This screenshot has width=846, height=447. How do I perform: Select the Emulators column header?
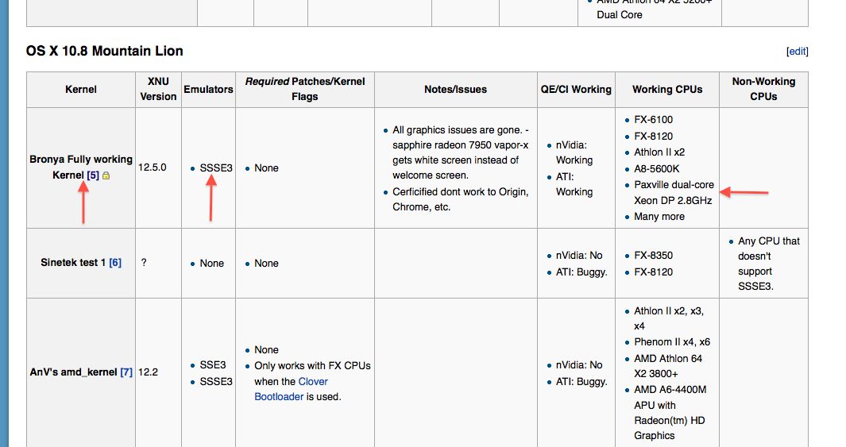pyautogui.click(x=208, y=90)
